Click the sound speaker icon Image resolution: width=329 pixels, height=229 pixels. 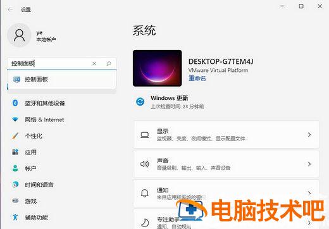tap(145, 164)
